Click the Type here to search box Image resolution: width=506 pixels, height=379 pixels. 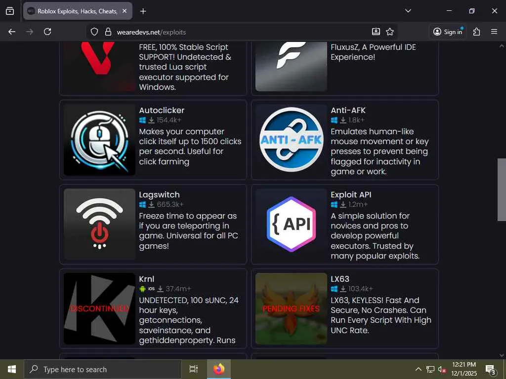pos(103,369)
